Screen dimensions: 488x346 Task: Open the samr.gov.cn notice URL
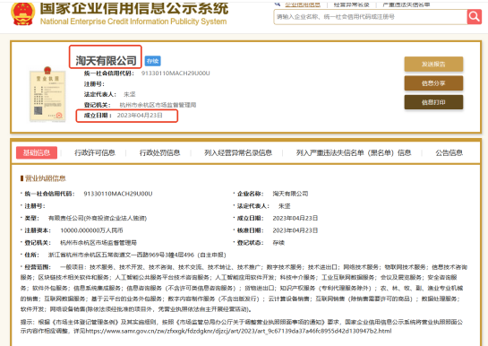coord(238,331)
